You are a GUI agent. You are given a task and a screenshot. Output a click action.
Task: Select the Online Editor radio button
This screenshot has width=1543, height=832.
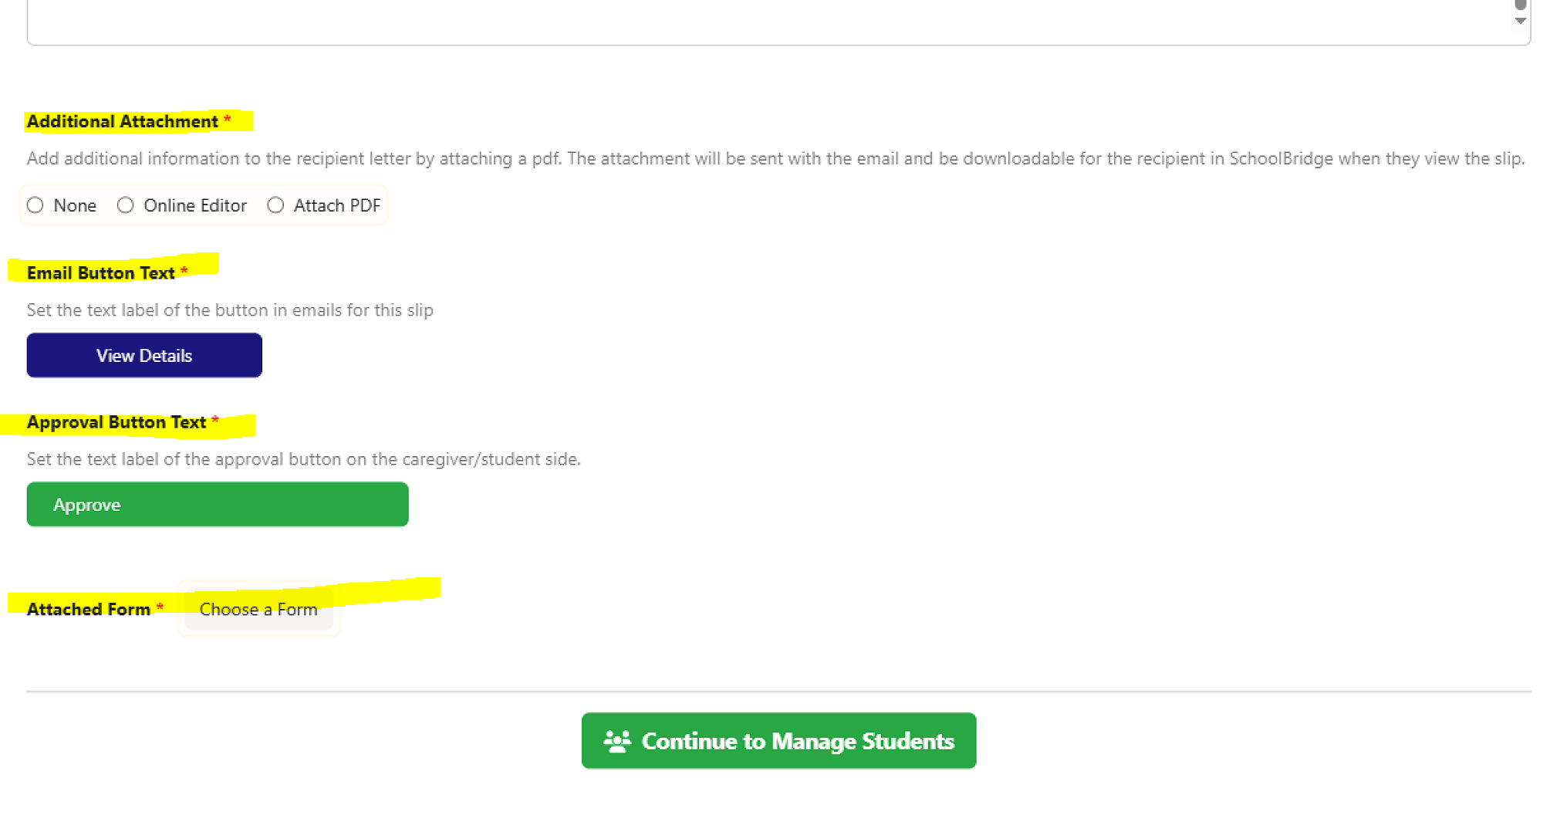[125, 205]
